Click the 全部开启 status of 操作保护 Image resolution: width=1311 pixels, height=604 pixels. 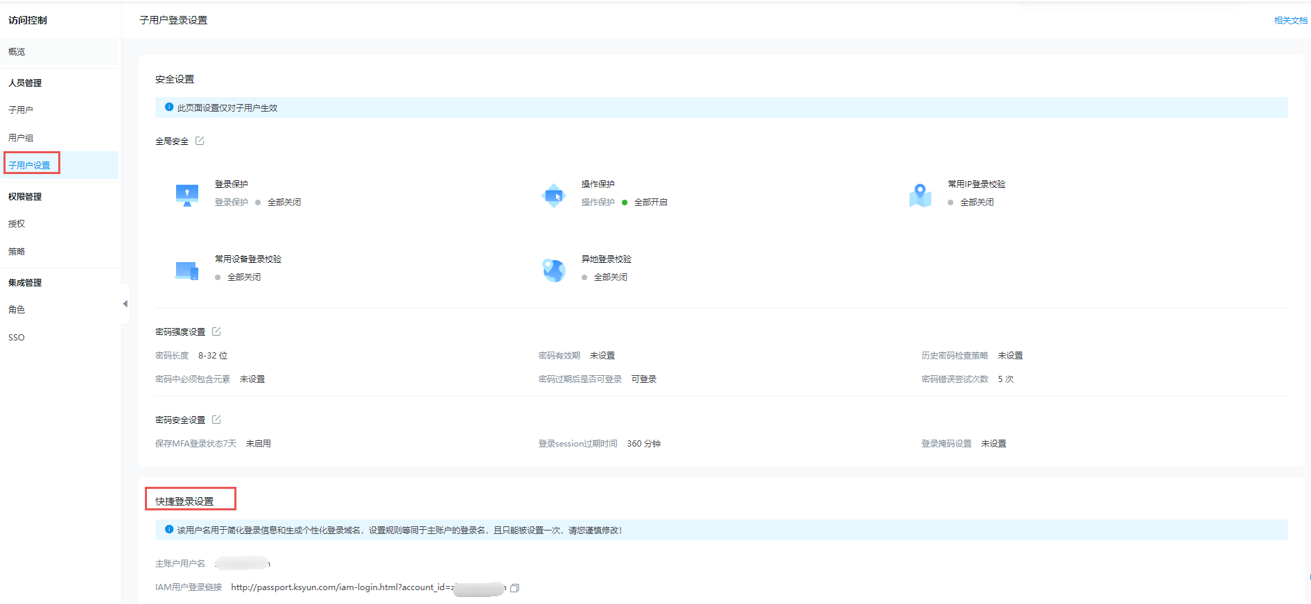click(651, 202)
